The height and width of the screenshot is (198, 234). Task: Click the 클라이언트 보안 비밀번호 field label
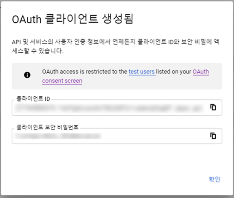tap(47, 127)
